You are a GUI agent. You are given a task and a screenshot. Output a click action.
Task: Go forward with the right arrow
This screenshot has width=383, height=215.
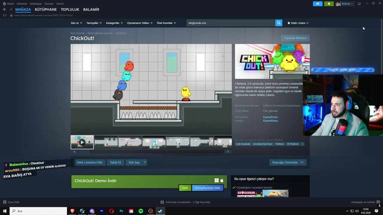(x=11, y=10)
